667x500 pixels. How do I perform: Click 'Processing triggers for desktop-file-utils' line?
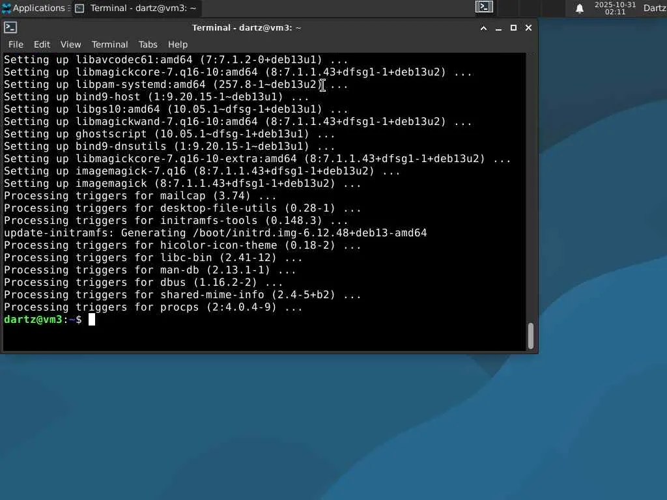tap(182, 208)
